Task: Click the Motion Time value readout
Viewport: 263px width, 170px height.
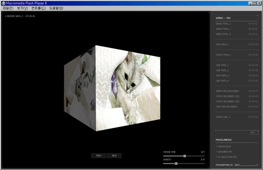Action: point(203,152)
